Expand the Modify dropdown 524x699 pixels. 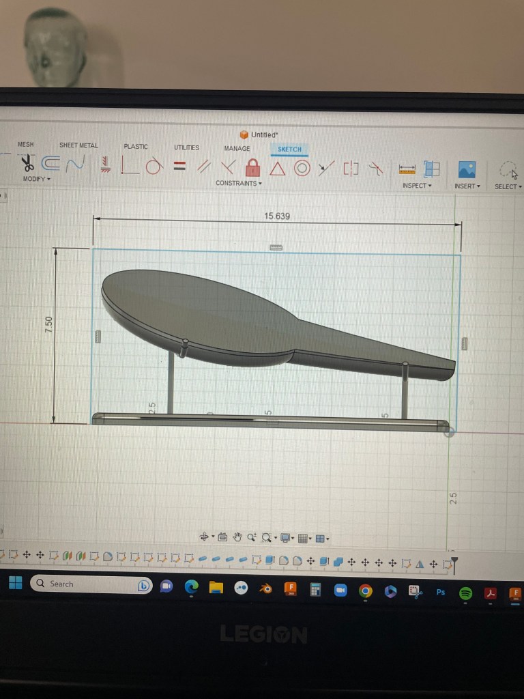36,179
